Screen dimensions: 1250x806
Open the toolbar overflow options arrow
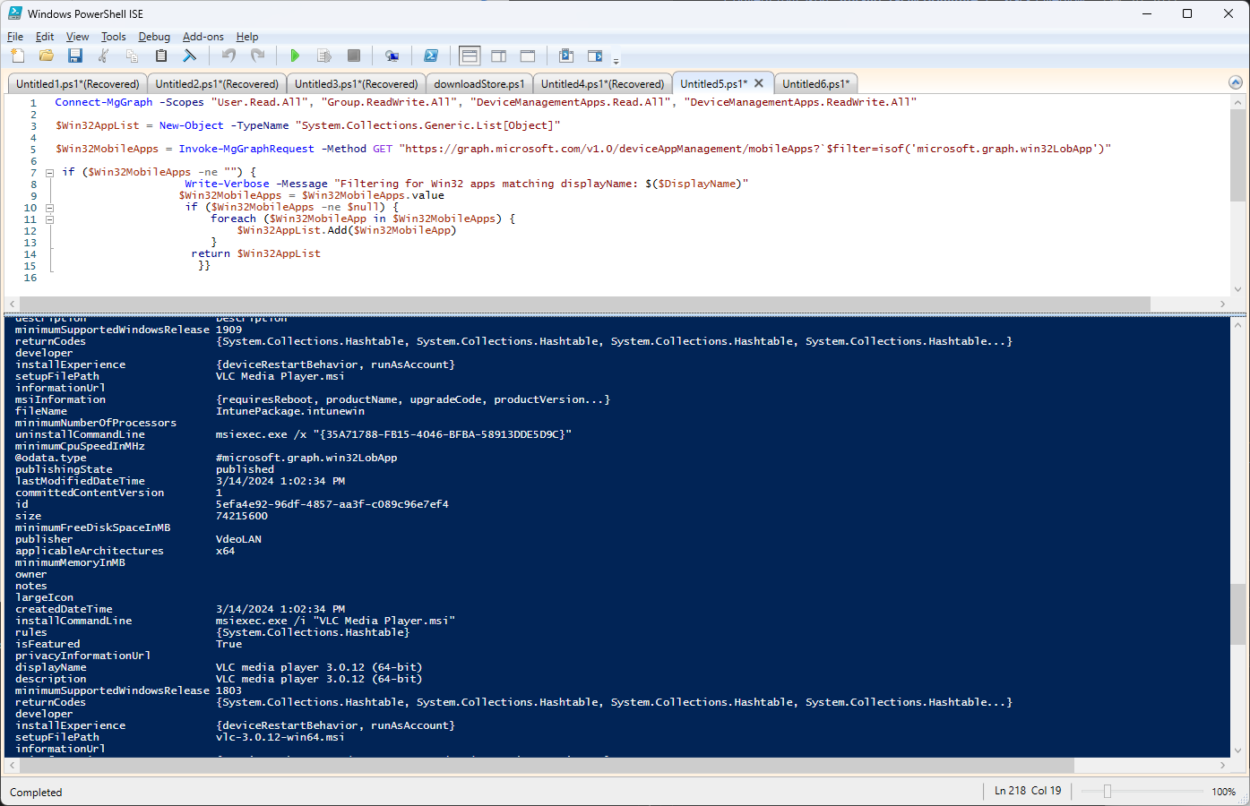tap(616, 60)
